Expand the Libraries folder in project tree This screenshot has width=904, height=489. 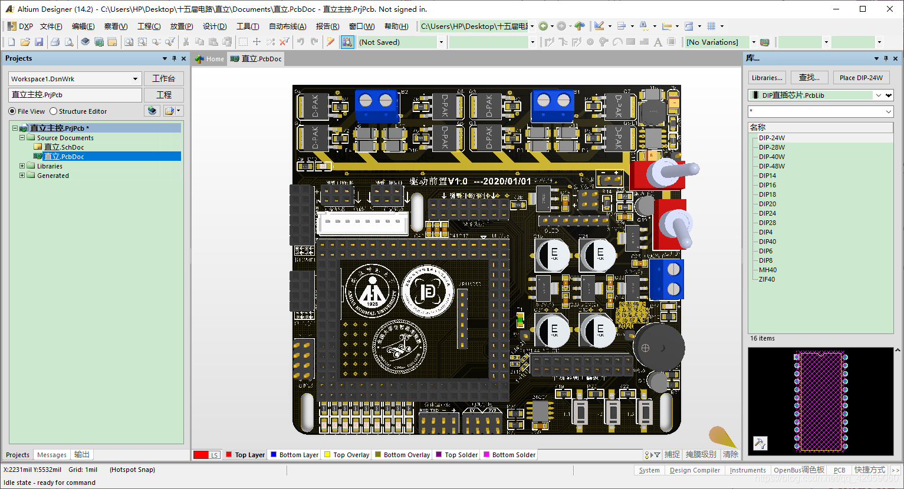(22, 166)
